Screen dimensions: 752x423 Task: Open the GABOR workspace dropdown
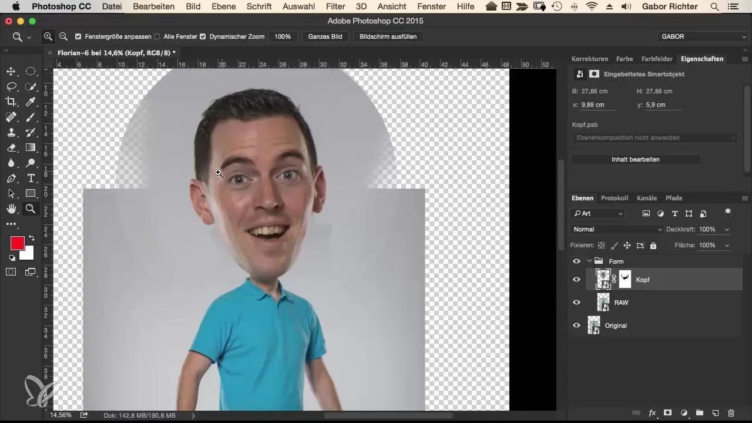pyautogui.click(x=702, y=36)
